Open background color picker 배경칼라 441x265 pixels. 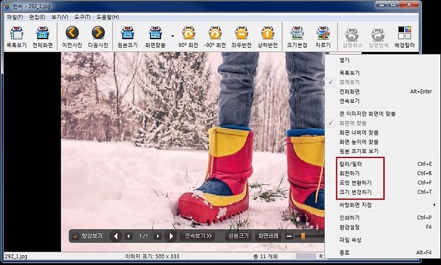coord(404,37)
